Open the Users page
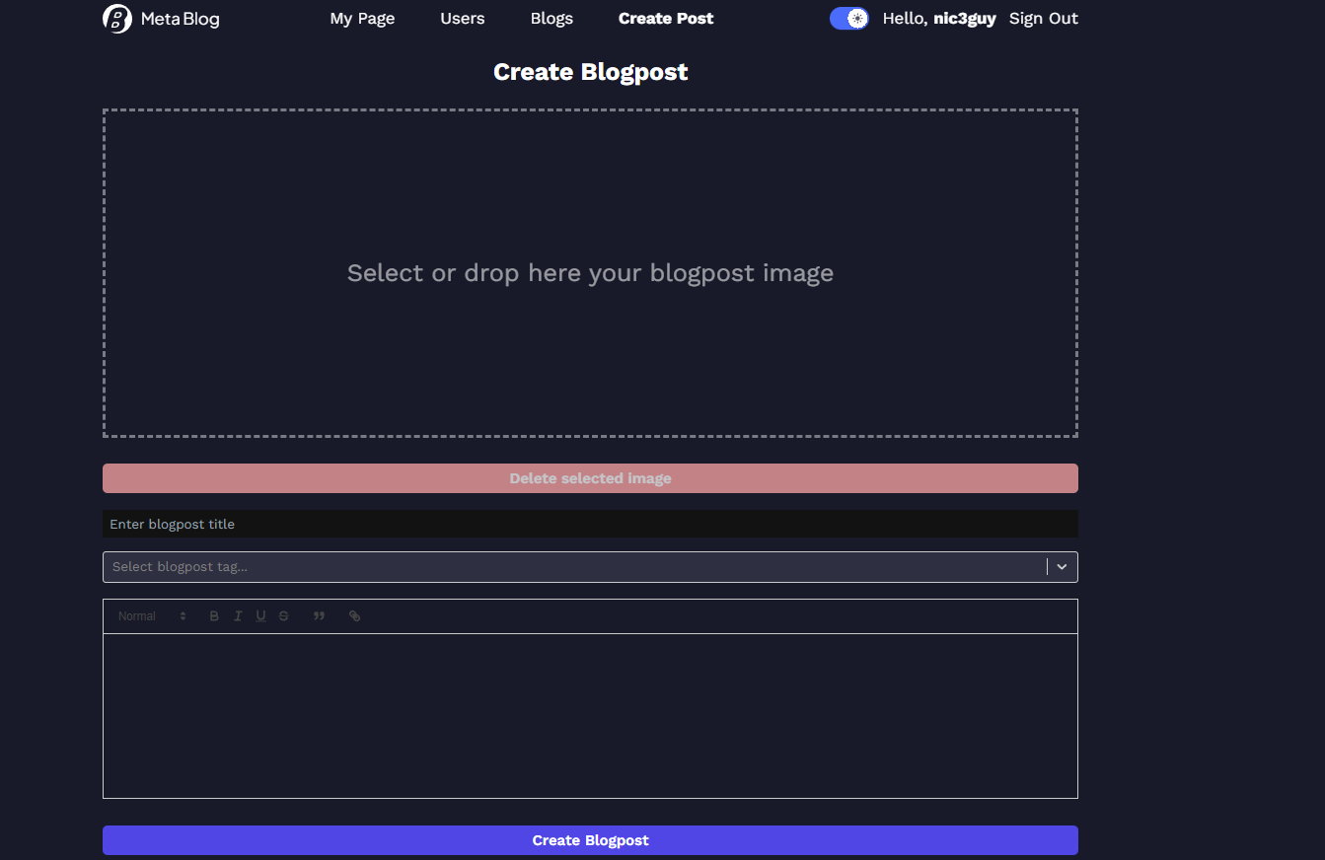This screenshot has width=1325, height=860. point(463,19)
